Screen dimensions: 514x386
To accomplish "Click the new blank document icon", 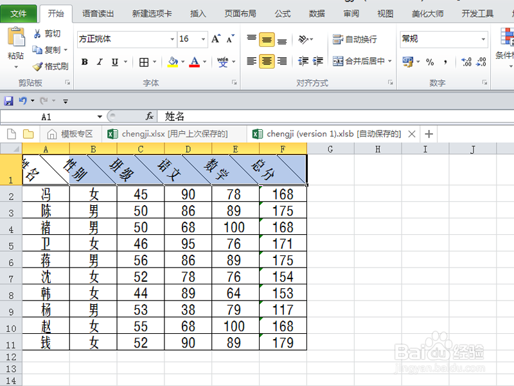I will pos(12,134).
